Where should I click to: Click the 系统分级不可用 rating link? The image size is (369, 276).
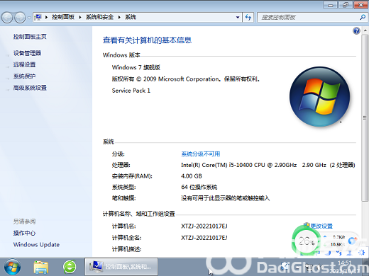[201, 154]
